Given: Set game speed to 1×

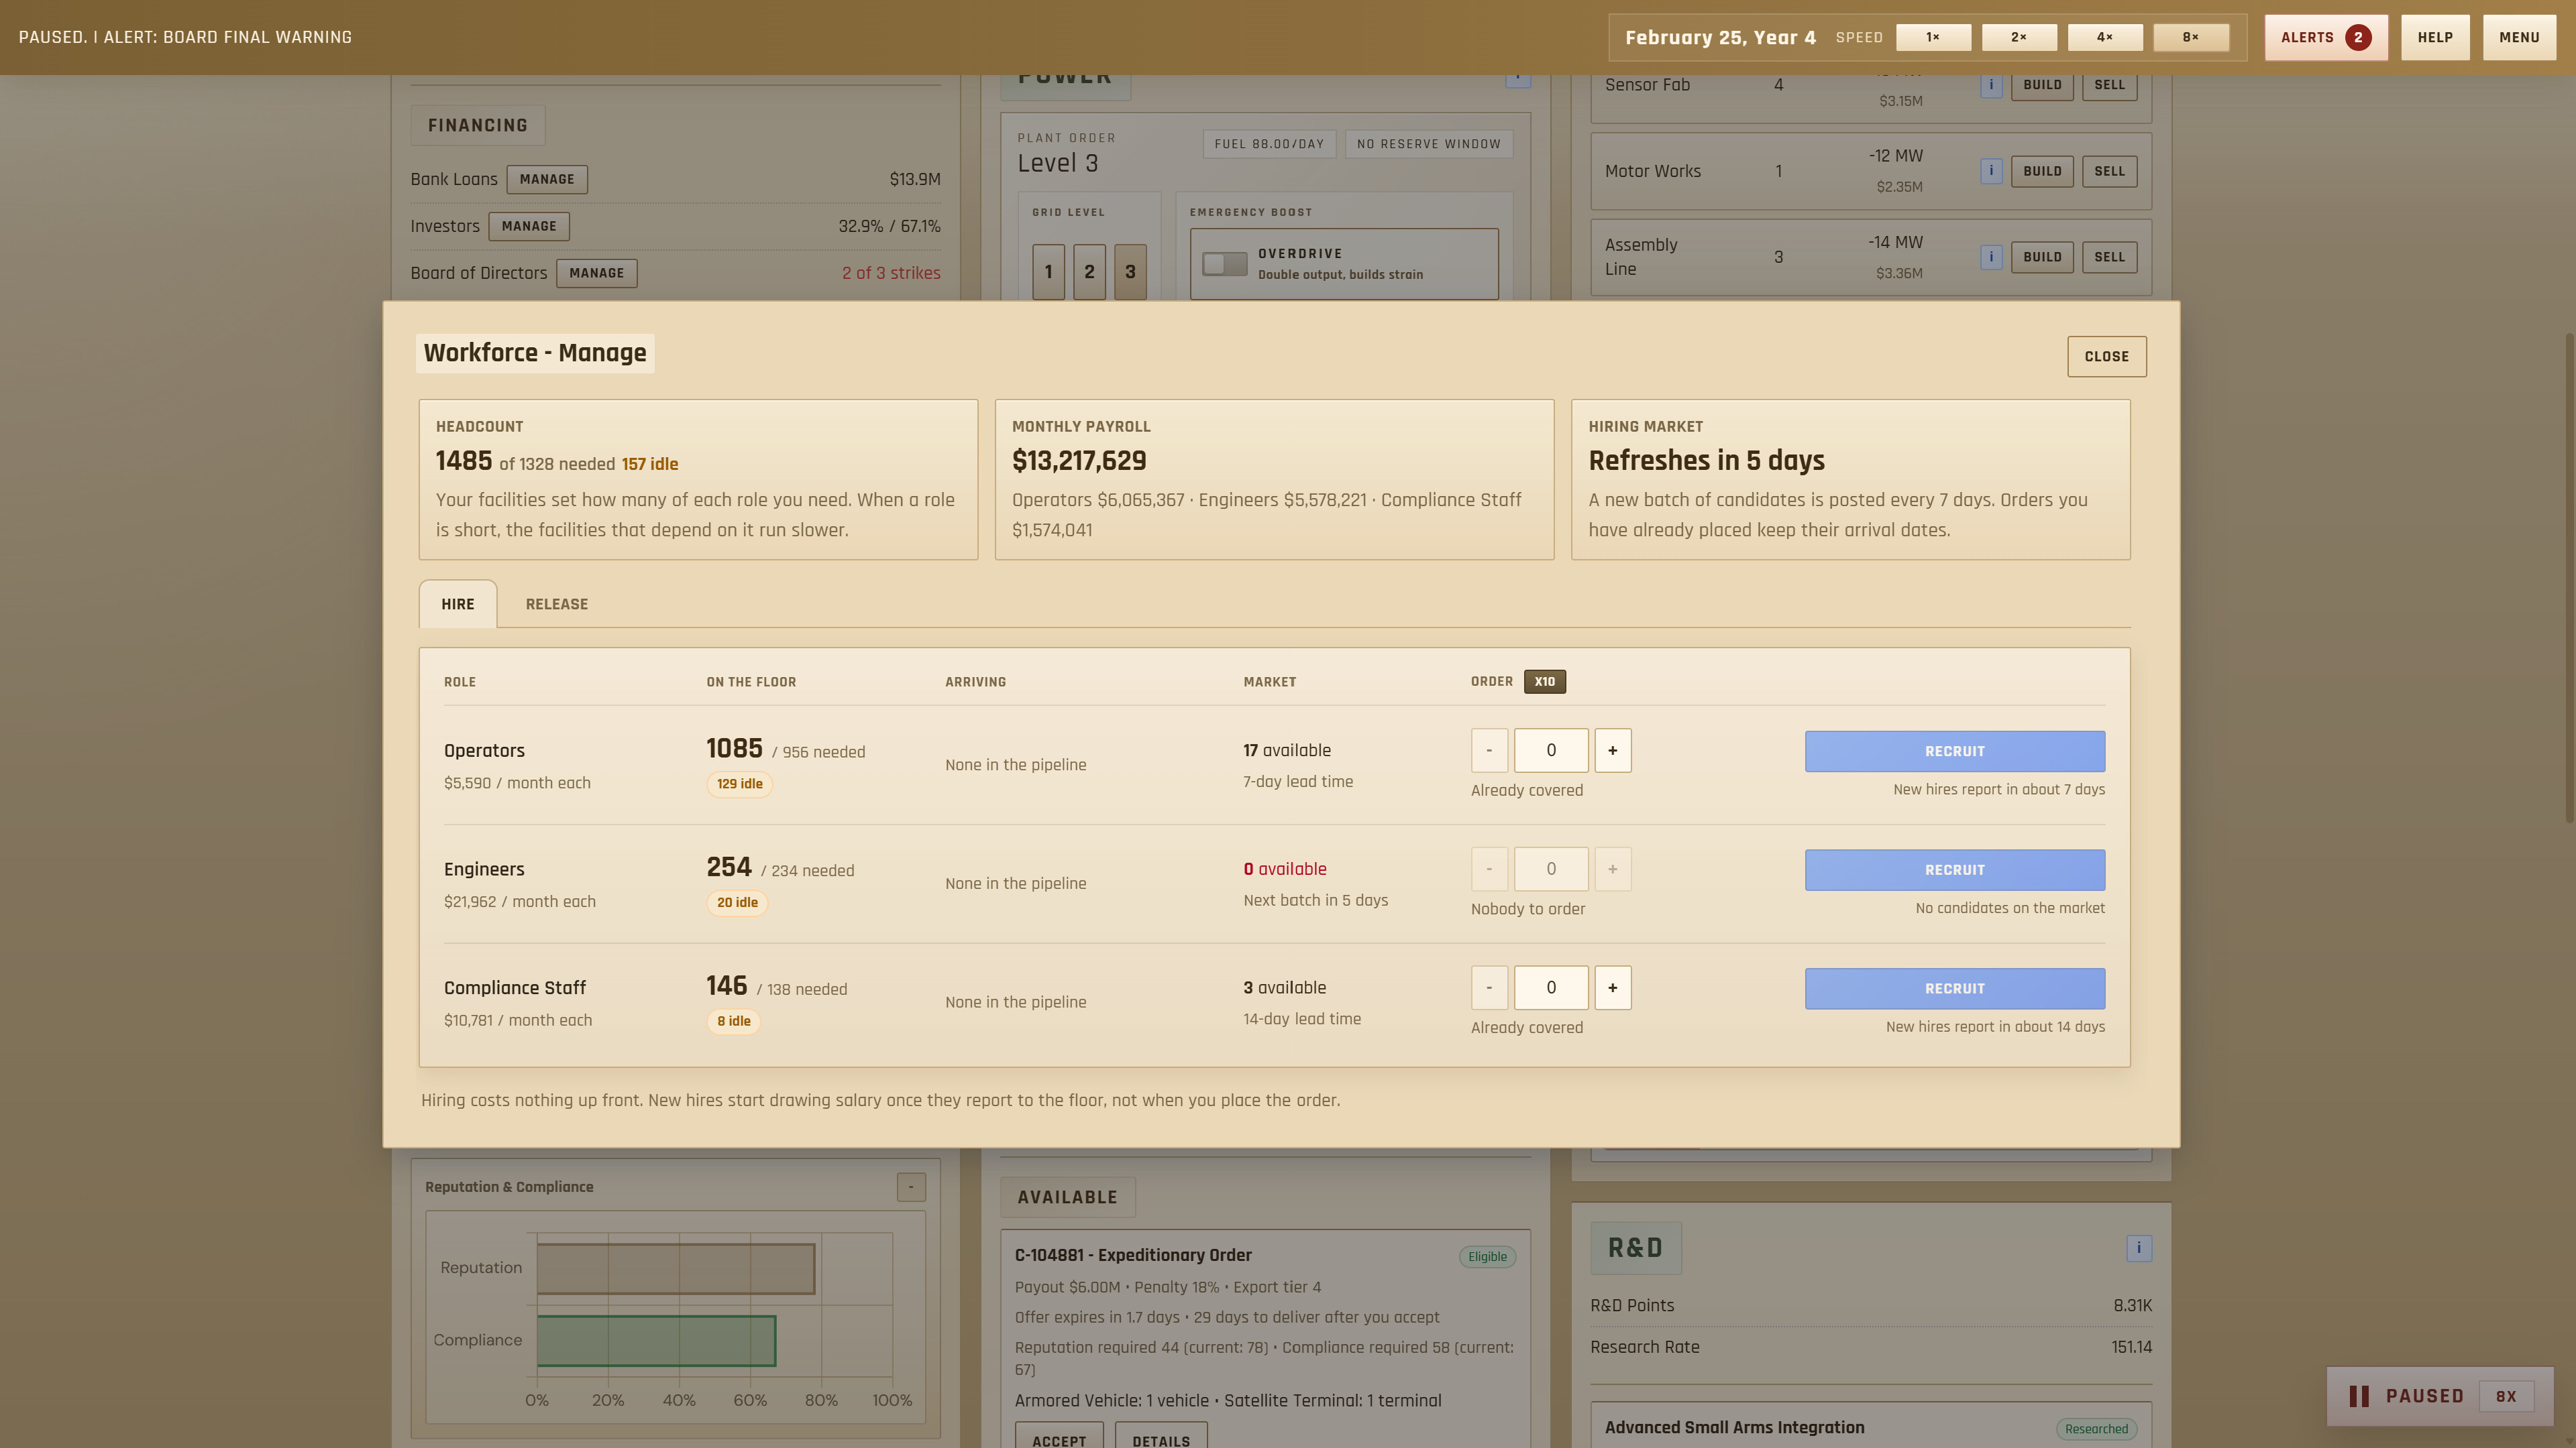Looking at the screenshot, I should click(1933, 37).
